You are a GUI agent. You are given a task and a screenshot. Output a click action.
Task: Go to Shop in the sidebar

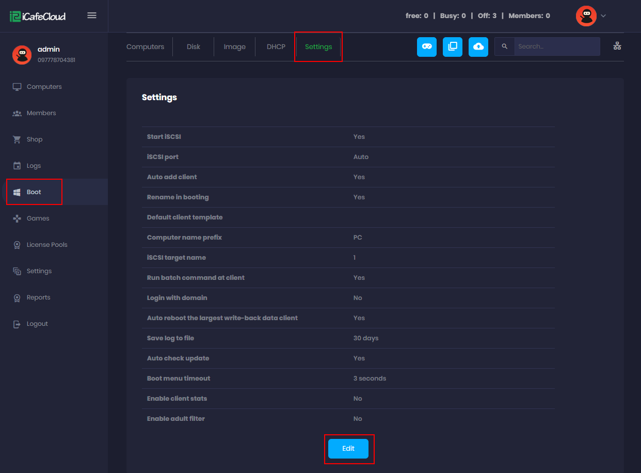35,139
